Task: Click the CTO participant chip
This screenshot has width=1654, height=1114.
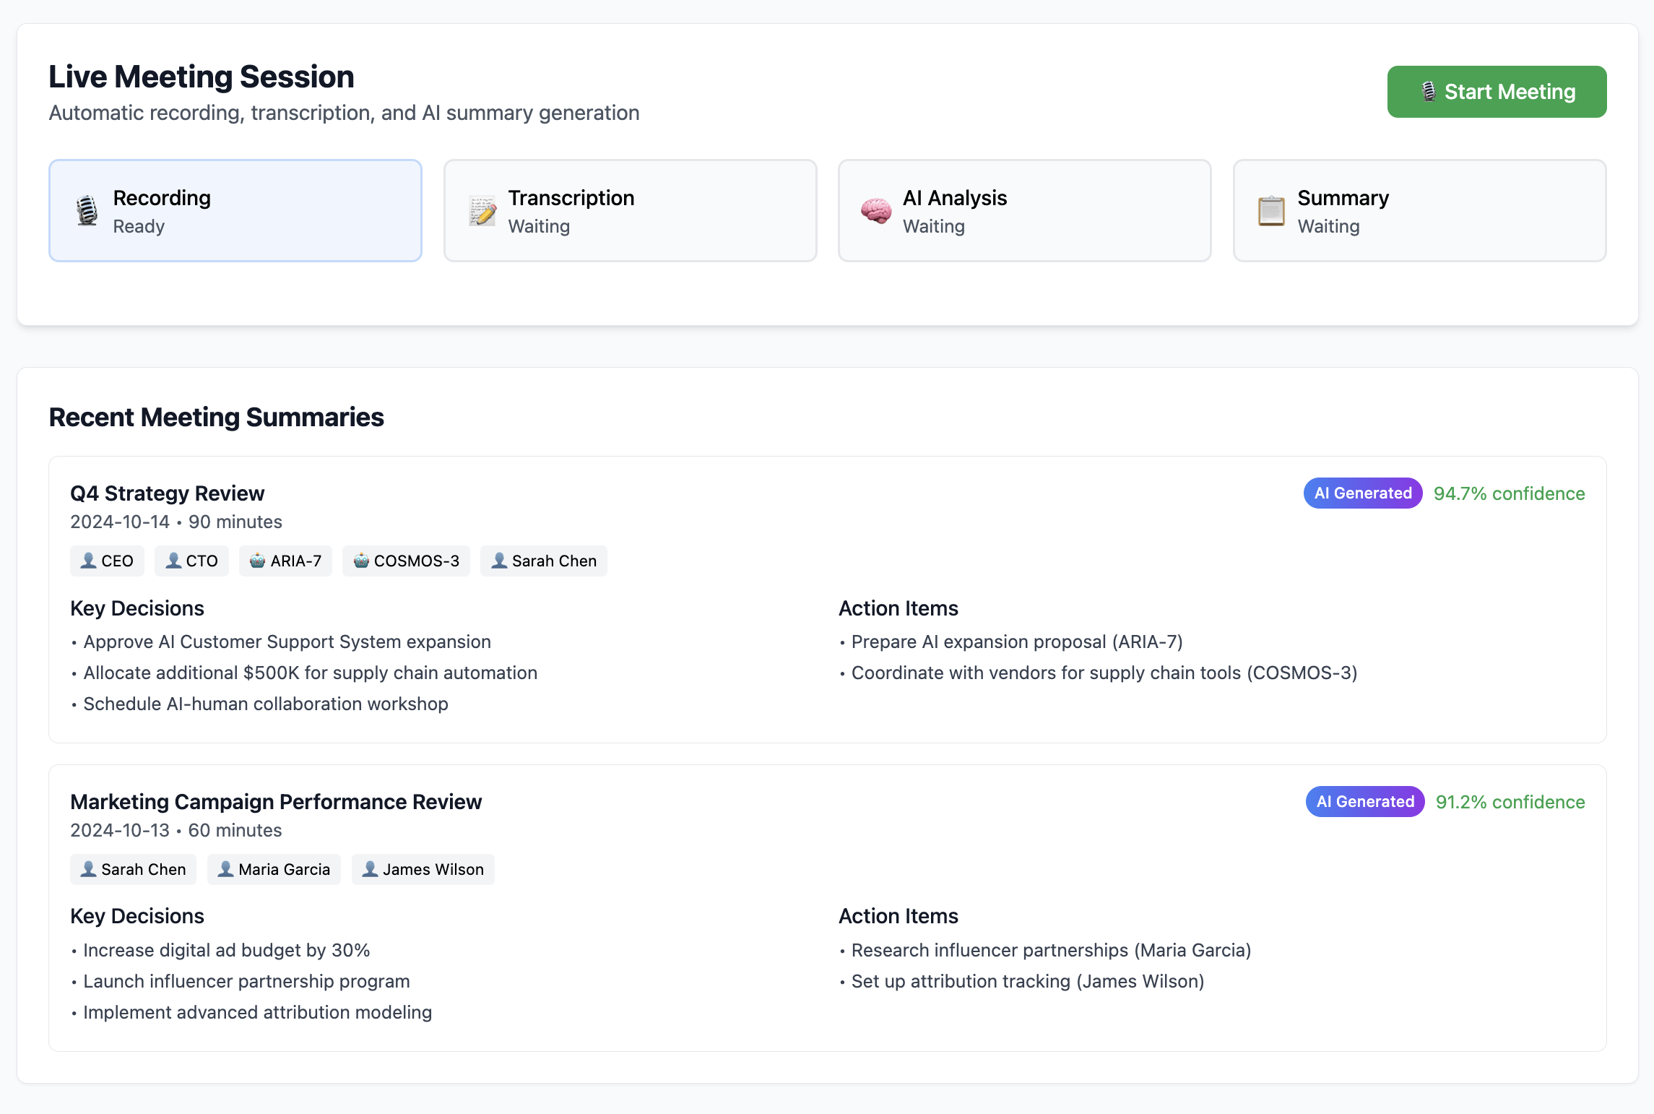Action: tap(191, 561)
